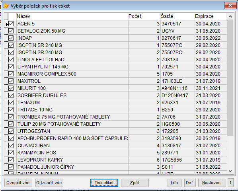The image size is (238, 191).
Task: Open the Info button
Action: (174, 183)
